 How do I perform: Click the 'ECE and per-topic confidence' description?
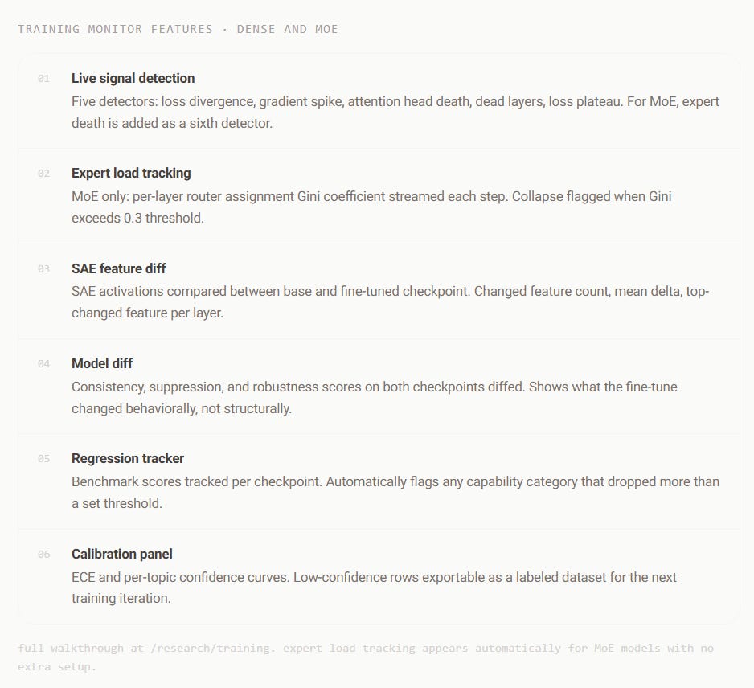pos(374,588)
